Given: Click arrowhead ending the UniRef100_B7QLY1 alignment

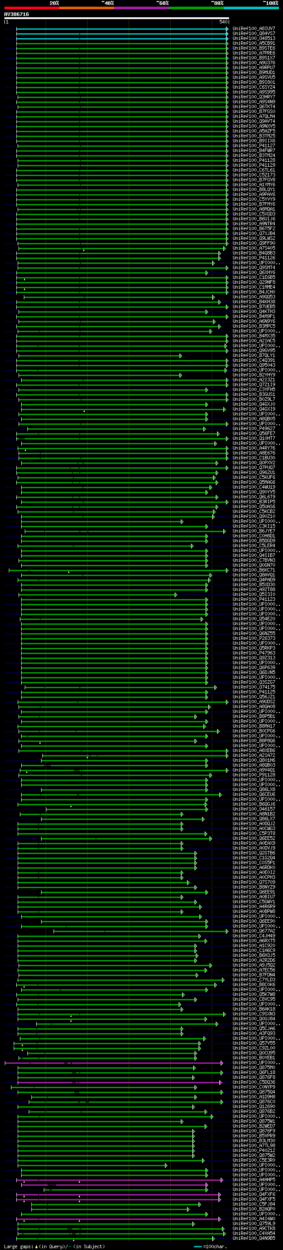Looking at the screenshot, I should point(181,356).
